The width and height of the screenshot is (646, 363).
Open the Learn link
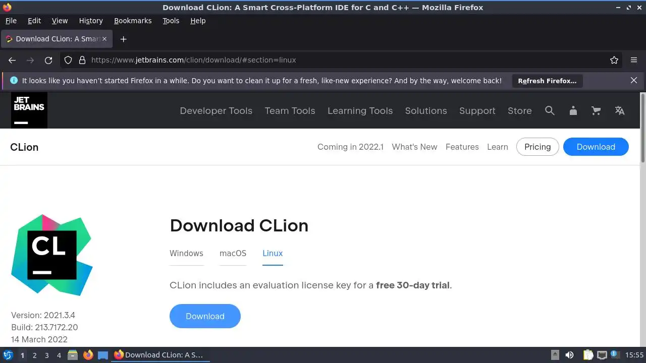tap(498, 147)
